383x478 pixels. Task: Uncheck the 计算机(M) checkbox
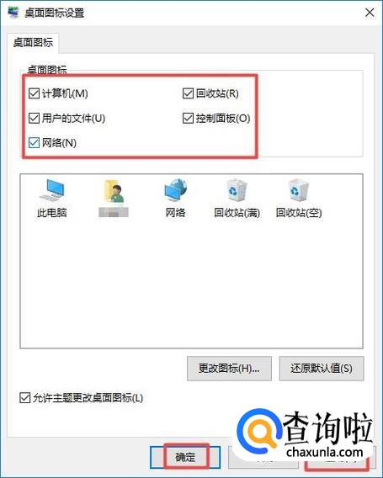[34, 93]
